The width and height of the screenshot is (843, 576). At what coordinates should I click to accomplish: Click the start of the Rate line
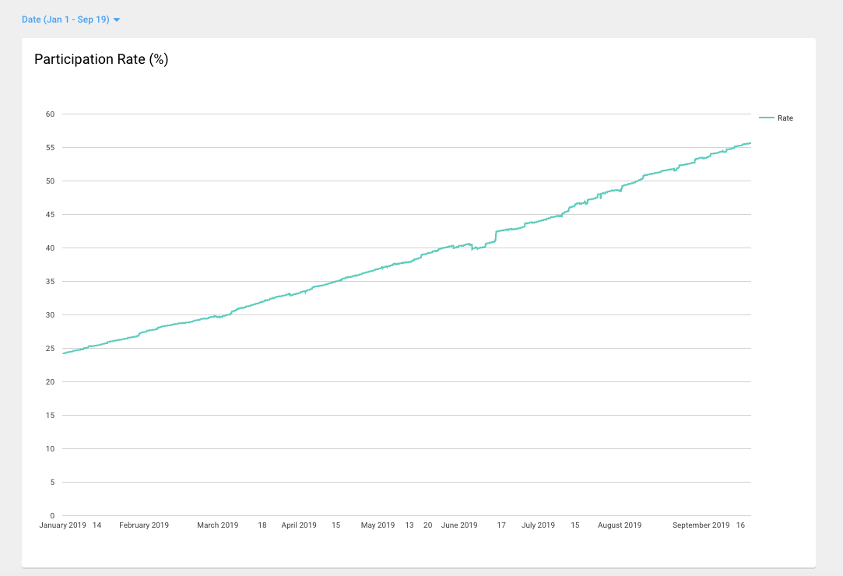(x=64, y=353)
